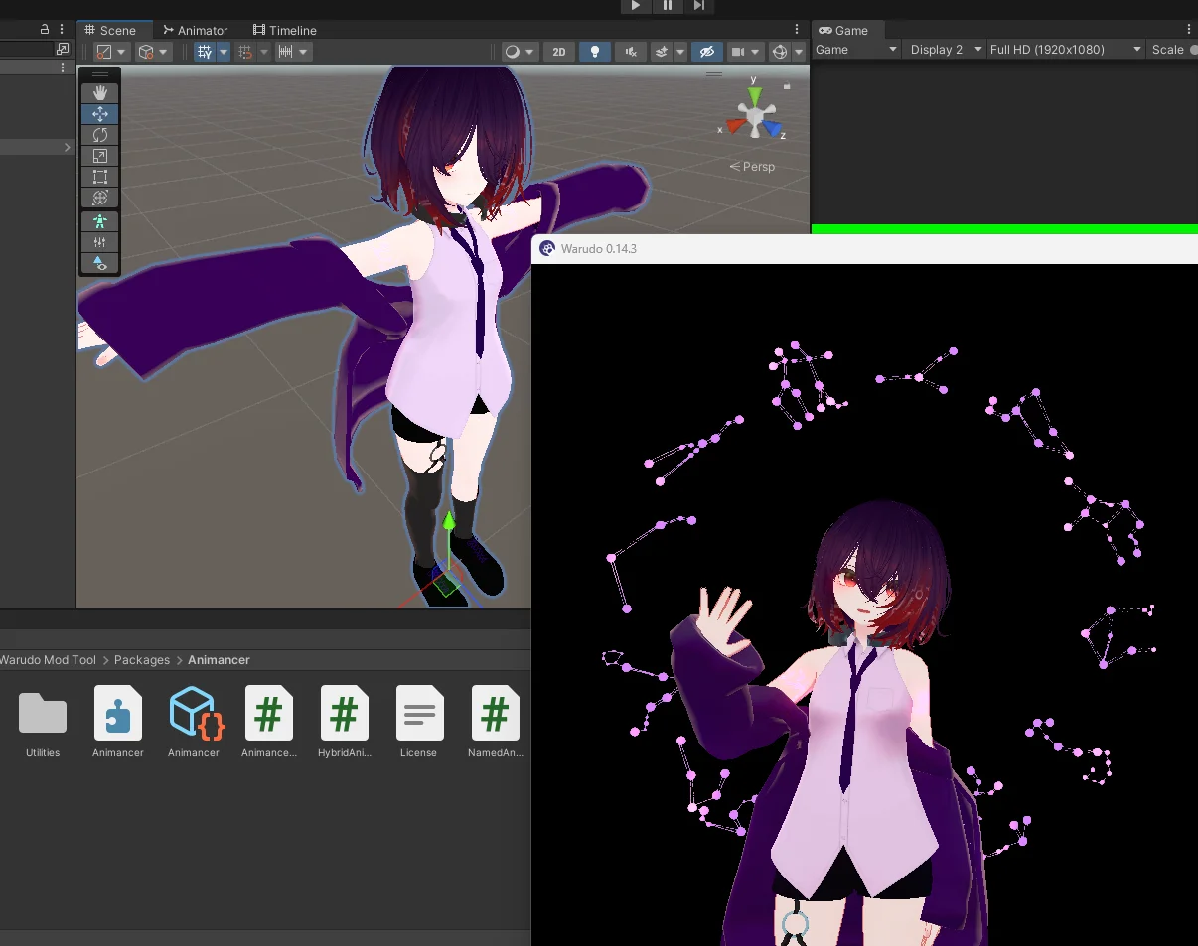
Task: Mute scene audio toggle
Action: tap(630, 52)
